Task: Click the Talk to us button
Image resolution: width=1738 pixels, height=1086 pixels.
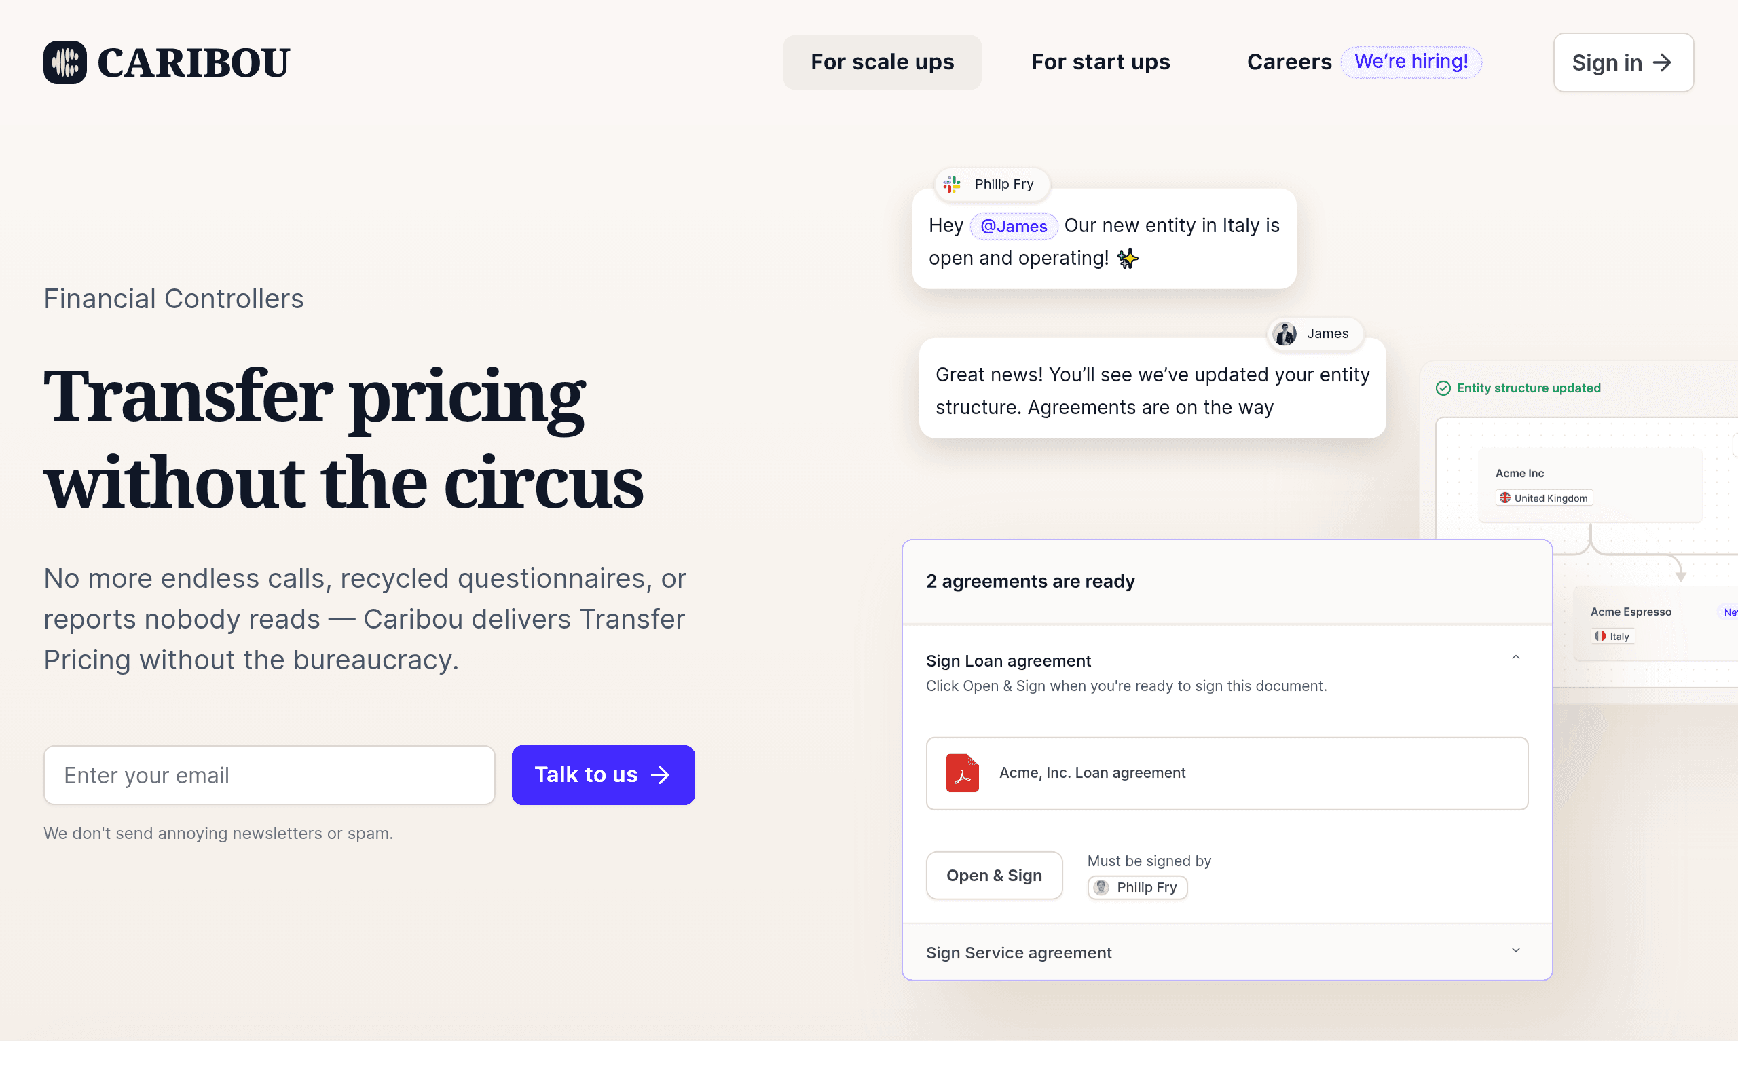Action: [604, 775]
